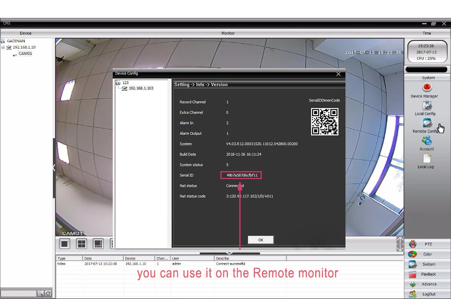
Task: Click the refresh icon beside search
Action: click(48, 293)
